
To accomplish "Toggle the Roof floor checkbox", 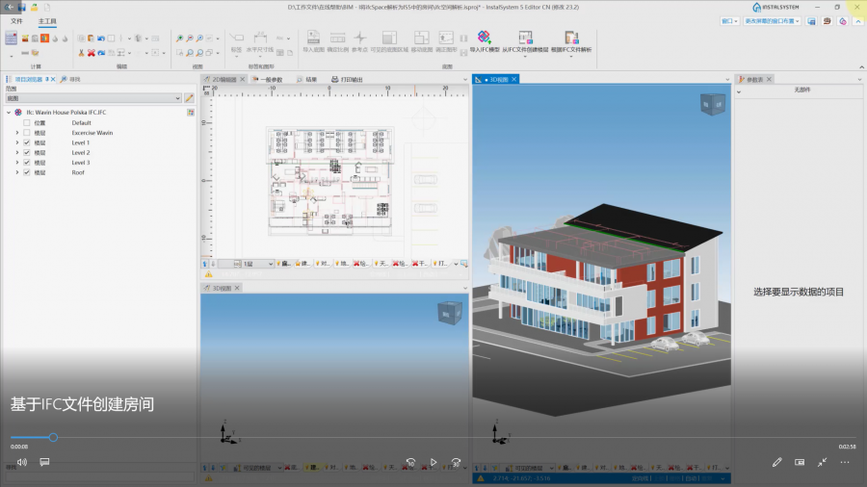I will 27,172.
